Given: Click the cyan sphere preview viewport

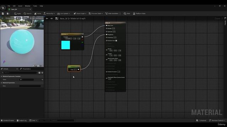Looking at the screenshot, I should [22, 42].
